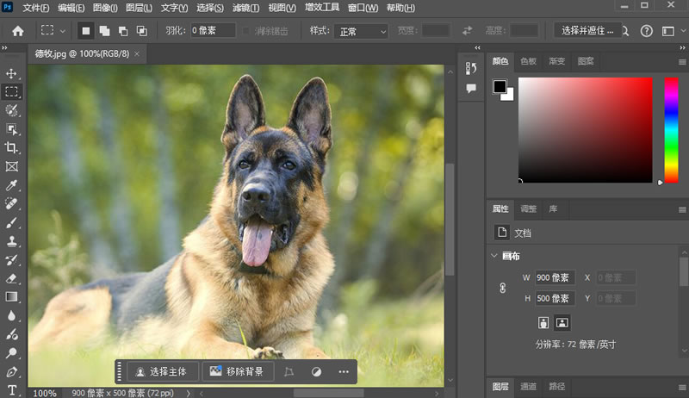Set canvas to landscape orientation

coord(562,323)
